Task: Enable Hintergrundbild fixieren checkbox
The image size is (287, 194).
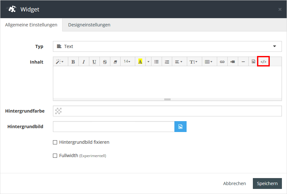Action: pos(55,142)
